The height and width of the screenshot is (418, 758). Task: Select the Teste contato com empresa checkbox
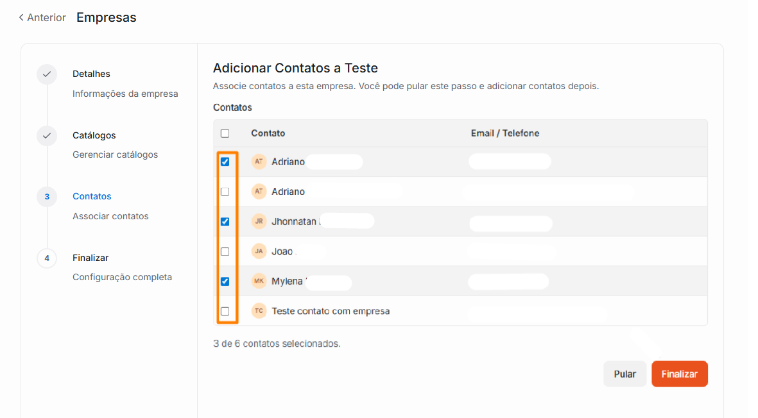(225, 311)
